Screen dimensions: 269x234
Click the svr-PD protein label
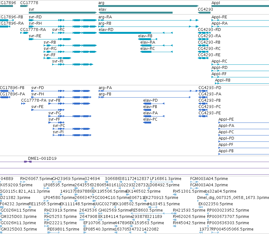(38, 88)
